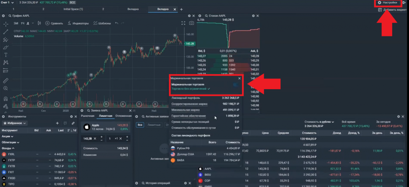Expand the Акции group
Viewport: 409px width, 187px height.
pyautogui.click(x=8, y=136)
